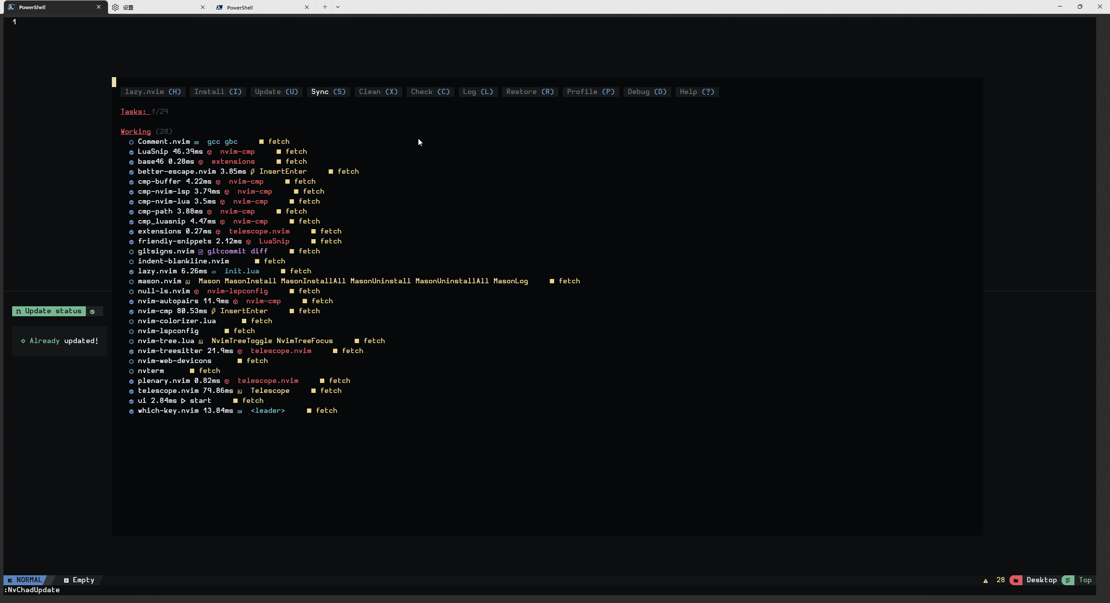Click the start triangle icon in ui row

coord(183,401)
